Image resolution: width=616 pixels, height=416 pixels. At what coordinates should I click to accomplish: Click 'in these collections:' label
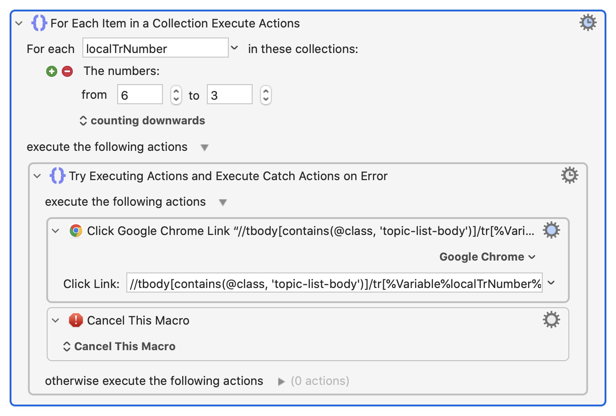[303, 49]
